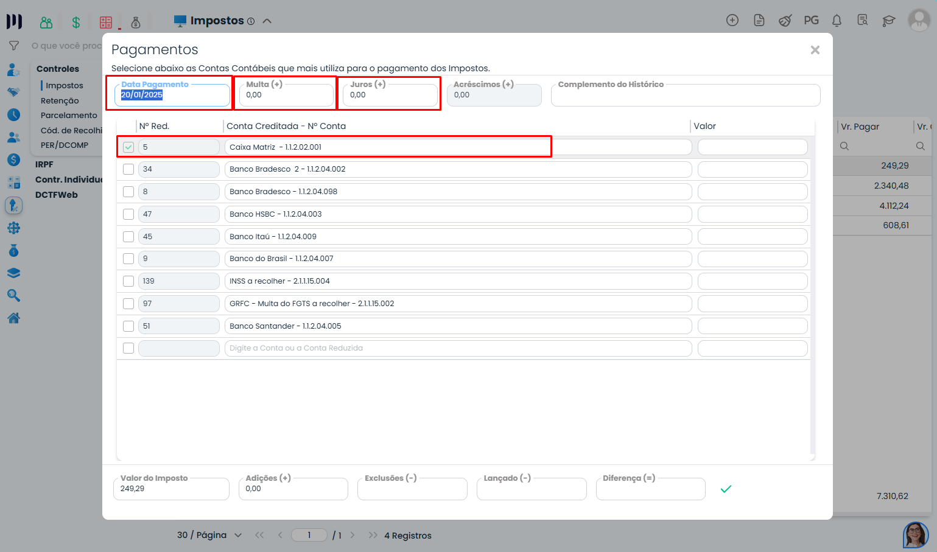937x552 pixels.
Task: Click the green checkmark confirm icon
Action: click(726, 489)
